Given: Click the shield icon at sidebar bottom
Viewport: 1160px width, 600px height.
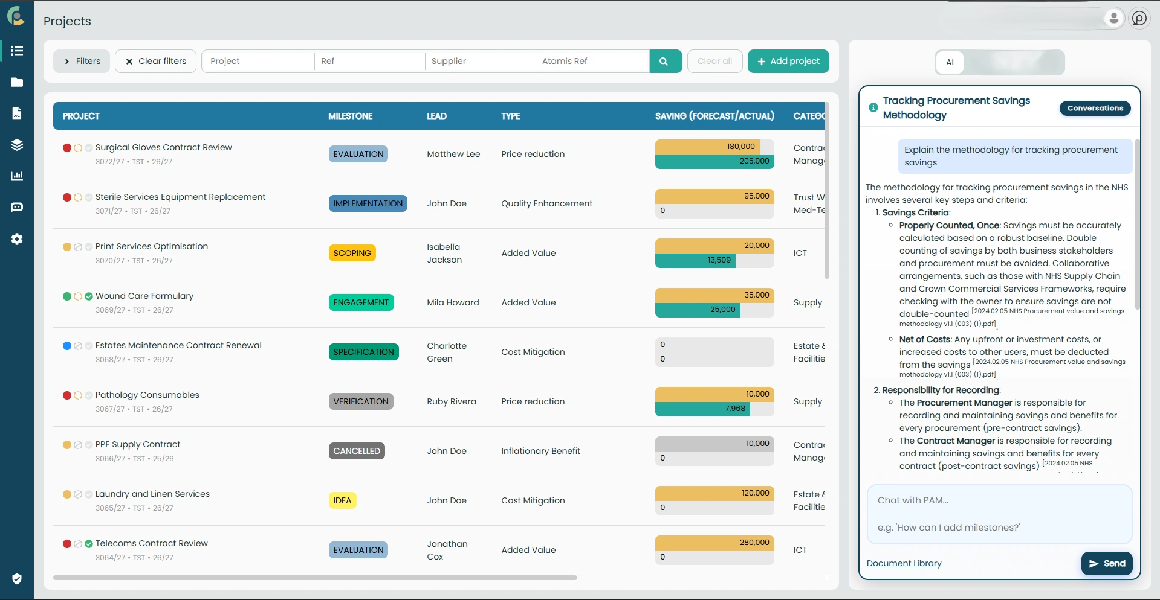Looking at the screenshot, I should tap(17, 579).
